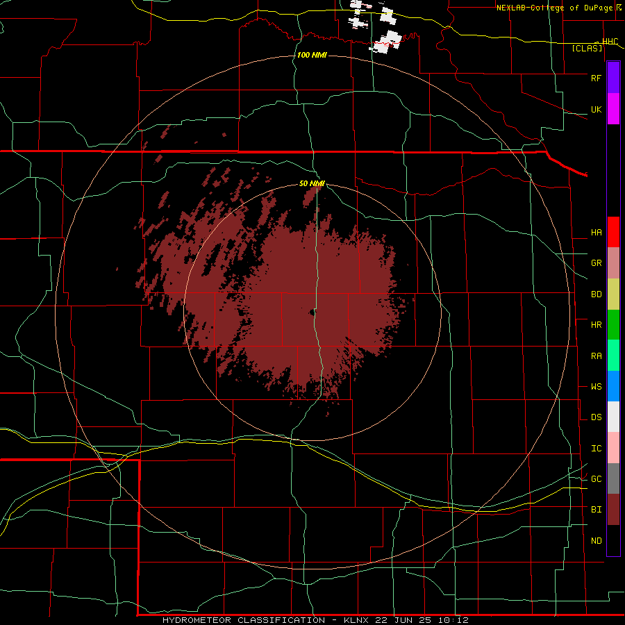Click the 50 NMI range ring label
625x625 pixels.
pyautogui.click(x=312, y=183)
